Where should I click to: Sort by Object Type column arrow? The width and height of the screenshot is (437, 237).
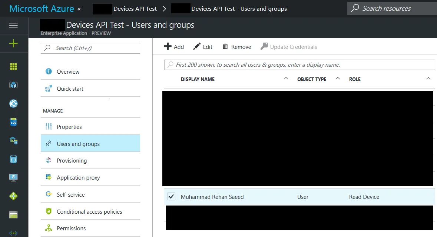coord(338,79)
